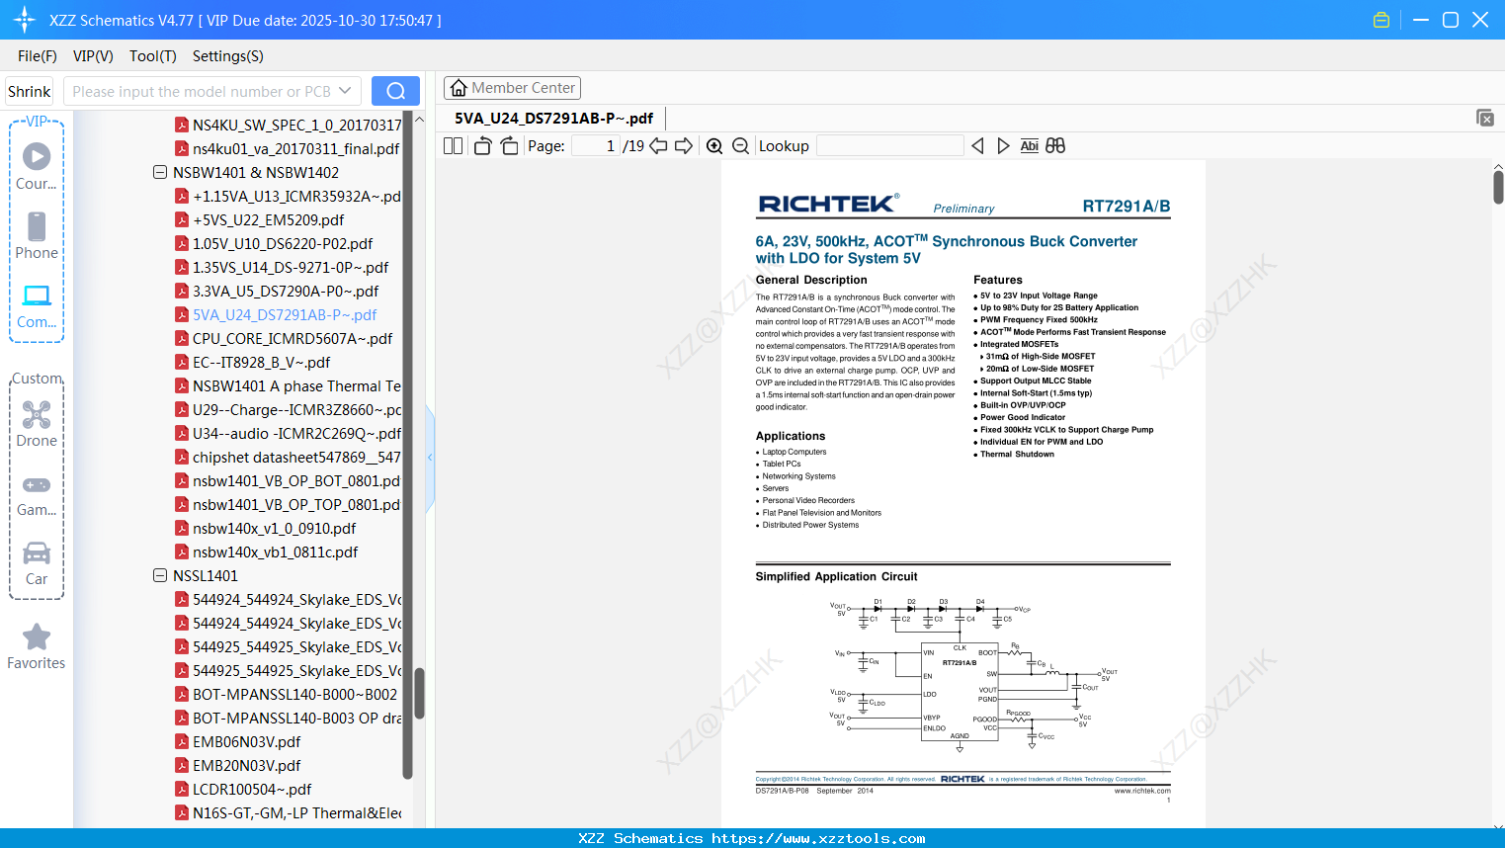1505x848 pixels.
Task: Toggle the two-page view layout icon
Action: pyautogui.click(x=454, y=146)
